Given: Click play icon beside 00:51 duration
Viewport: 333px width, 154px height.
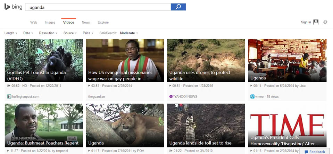Looking at the screenshot, I should click(170, 86).
